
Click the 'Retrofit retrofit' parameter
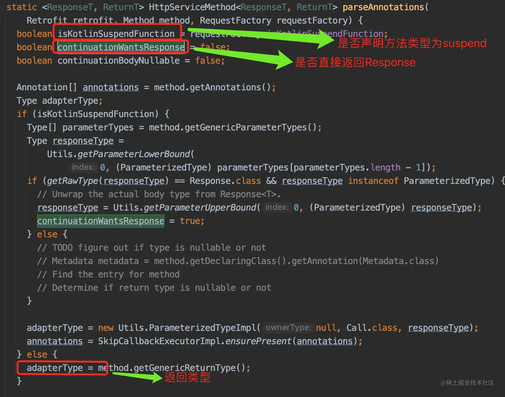70,20
